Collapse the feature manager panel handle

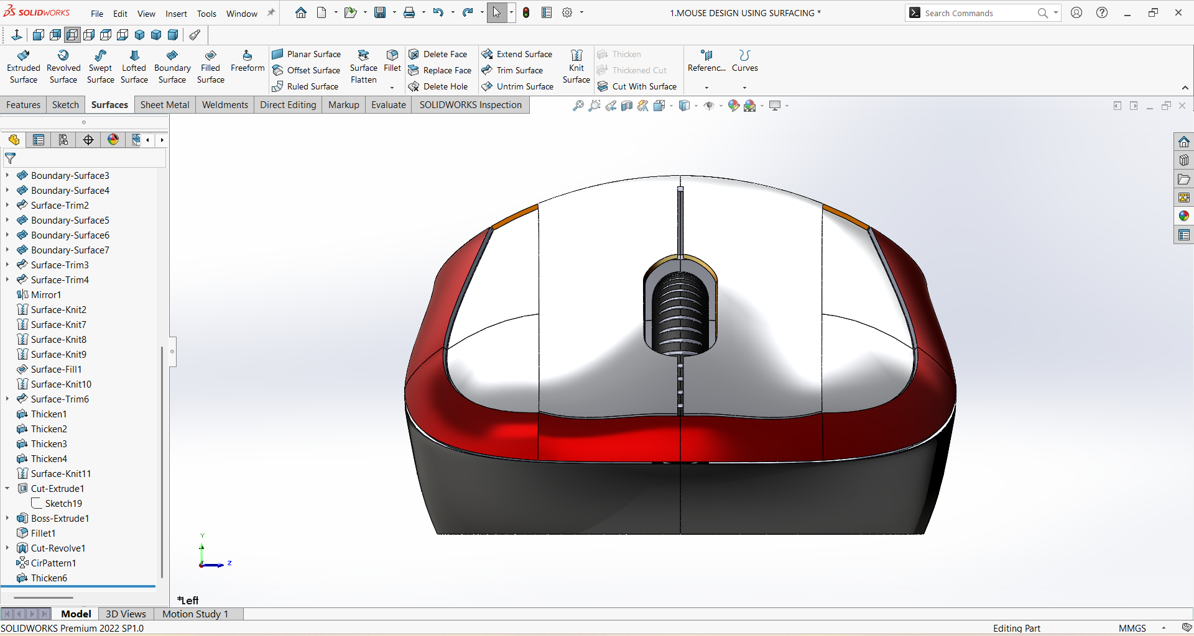[x=172, y=352]
